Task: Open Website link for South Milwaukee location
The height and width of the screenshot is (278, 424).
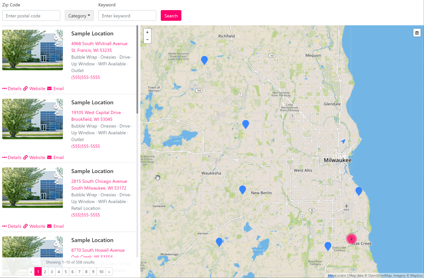Action: pos(34,226)
